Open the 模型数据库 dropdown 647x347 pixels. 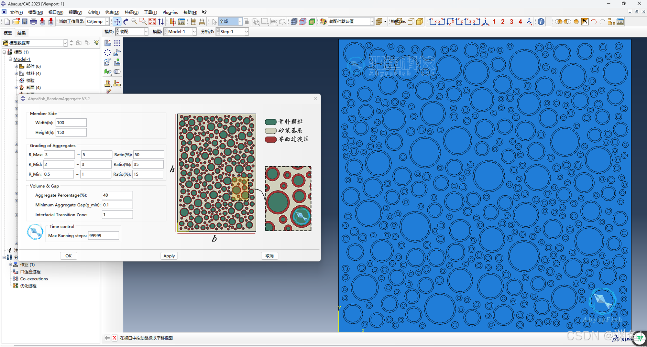pos(65,43)
